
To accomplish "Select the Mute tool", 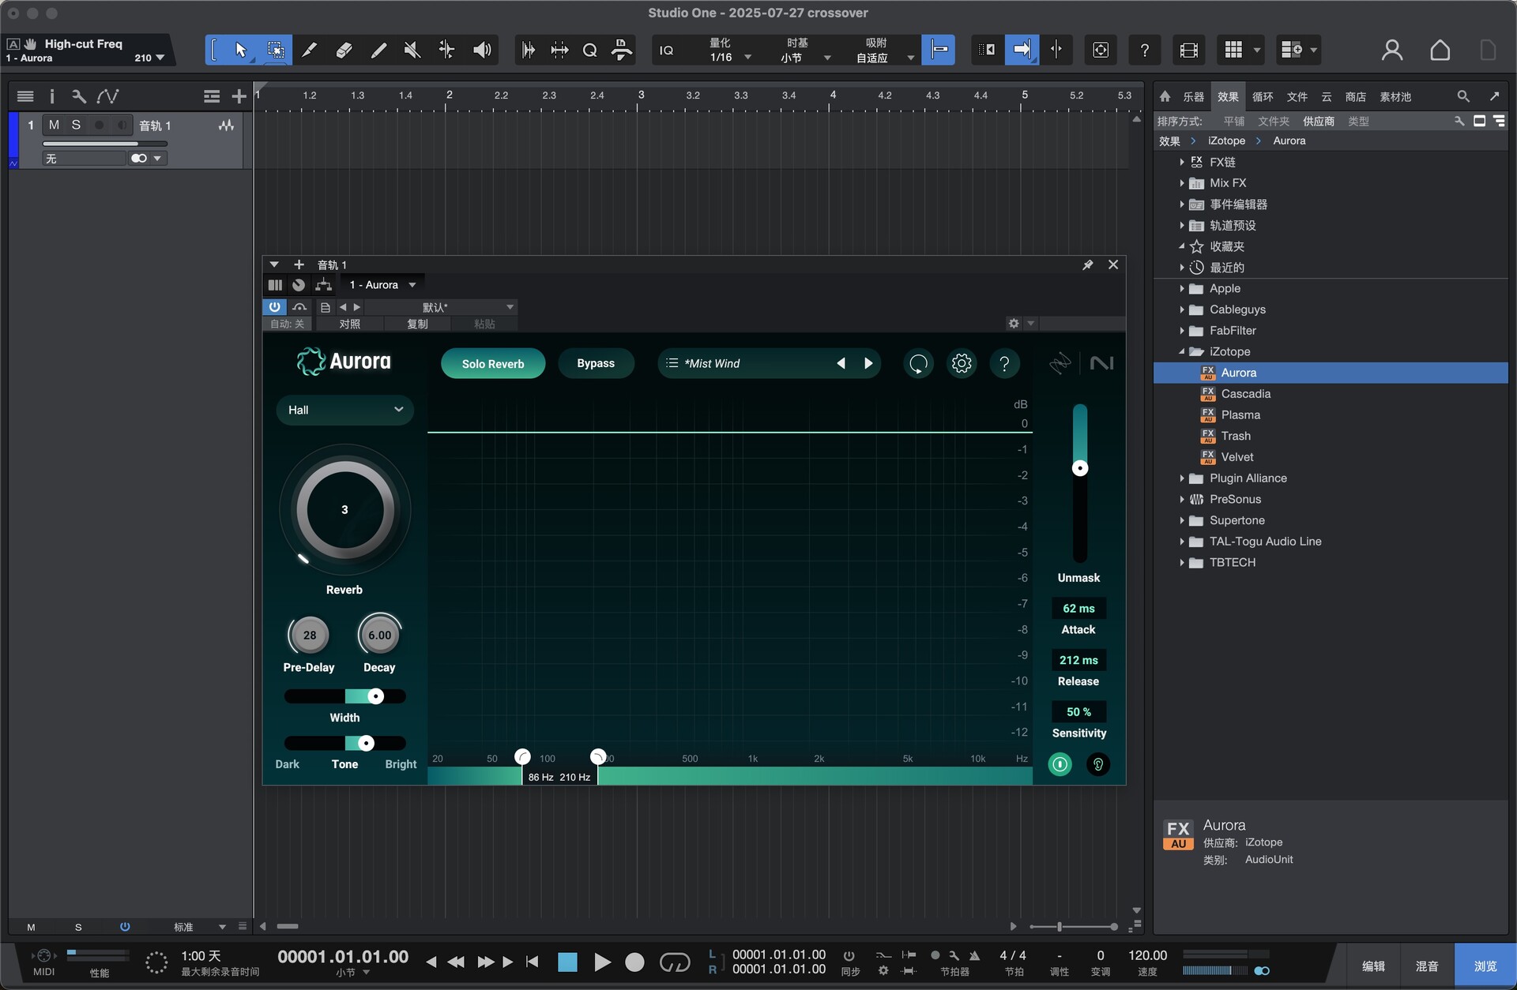I will point(412,51).
